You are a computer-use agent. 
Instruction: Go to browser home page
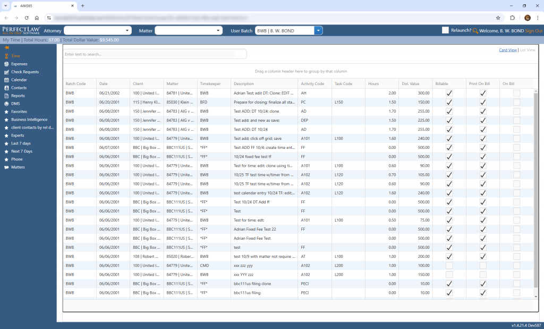[37, 18]
